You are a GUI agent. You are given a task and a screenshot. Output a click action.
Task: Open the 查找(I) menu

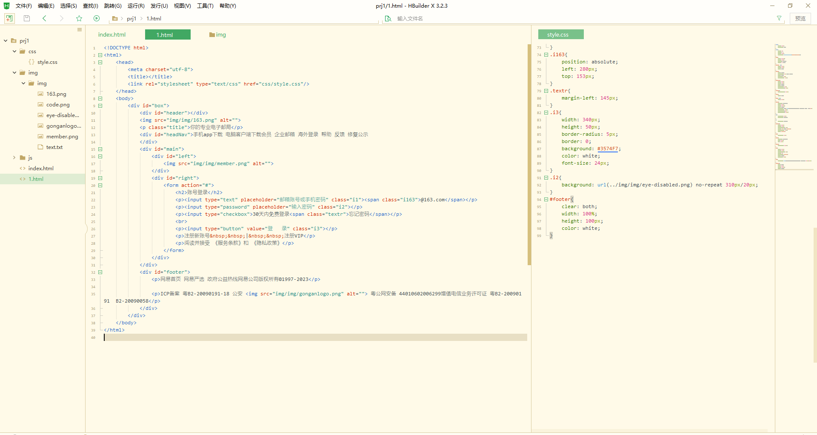pos(90,6)
